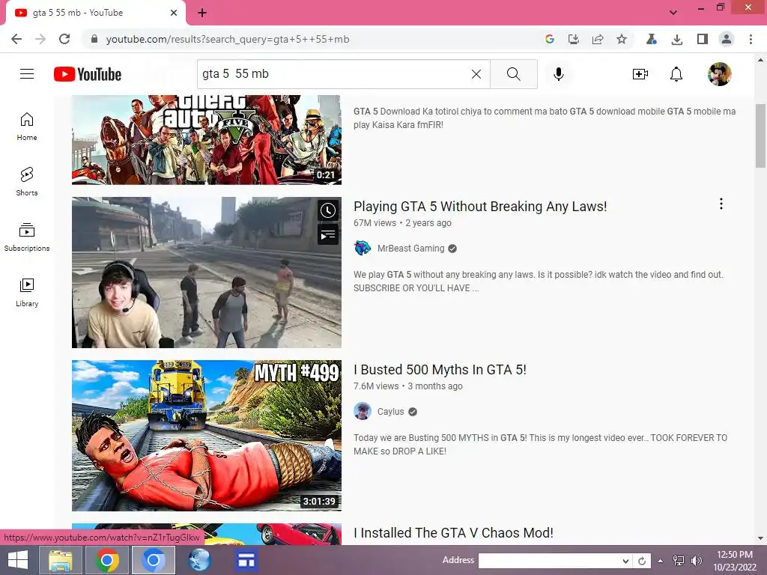The width and height of the screenshot is (767, 575).
Task: Play the 0:21 GTA Five thumbnail video
Action: click(x=207, y=140)
